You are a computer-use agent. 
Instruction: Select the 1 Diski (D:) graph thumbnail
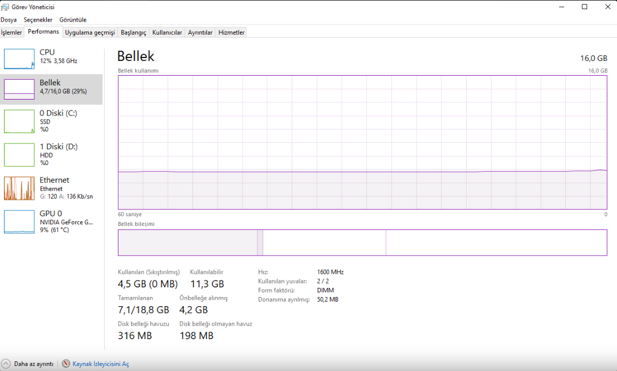pos(19,155)
